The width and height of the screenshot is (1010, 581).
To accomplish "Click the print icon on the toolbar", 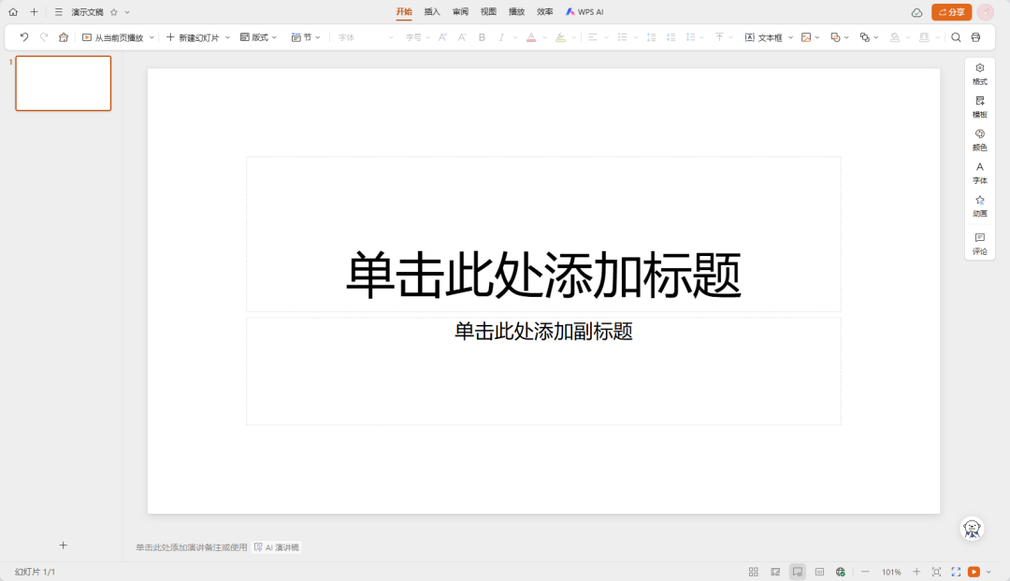I will 975,37.
